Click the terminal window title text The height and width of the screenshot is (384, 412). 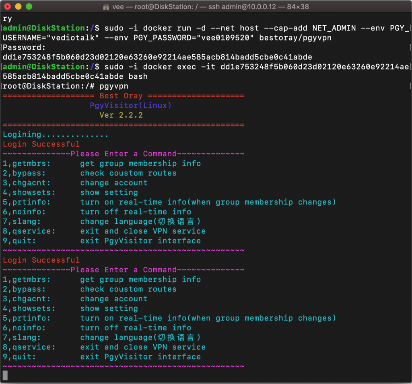click(x=210, y=7)
